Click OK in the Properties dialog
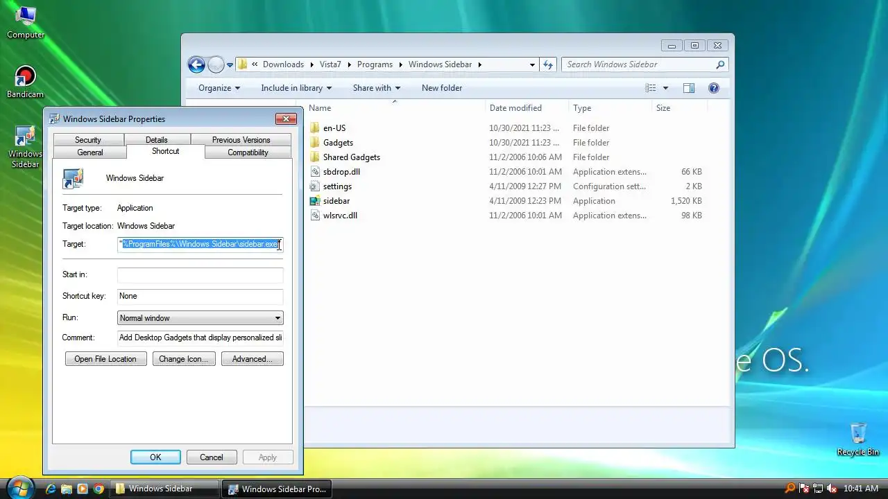 [155, 457]
